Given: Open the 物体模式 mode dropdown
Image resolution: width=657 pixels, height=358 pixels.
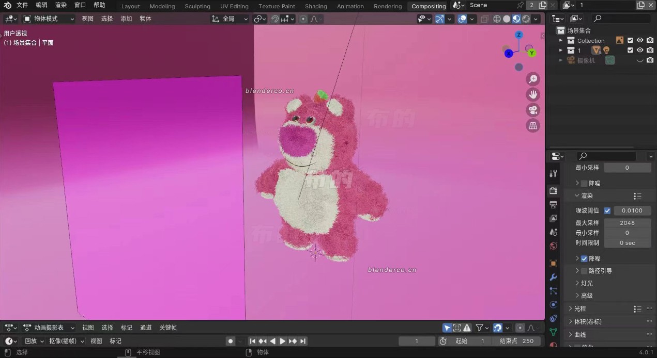Looking at the screenshot, I should coord(49,19).
